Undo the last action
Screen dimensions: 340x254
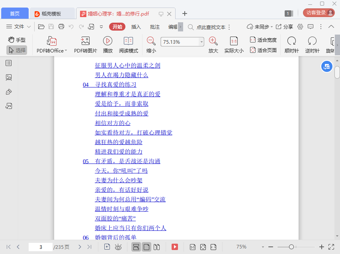click(x=71, y=27)
